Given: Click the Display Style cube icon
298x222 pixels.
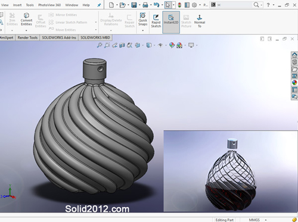Looking at the screenshot, I should pos(149,45).
